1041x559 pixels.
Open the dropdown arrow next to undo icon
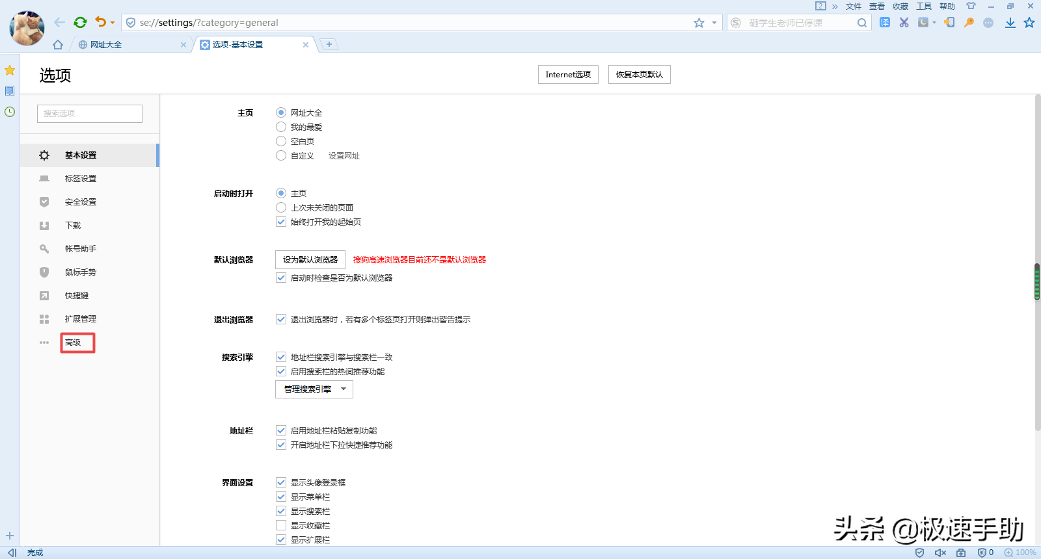point(113,23)
